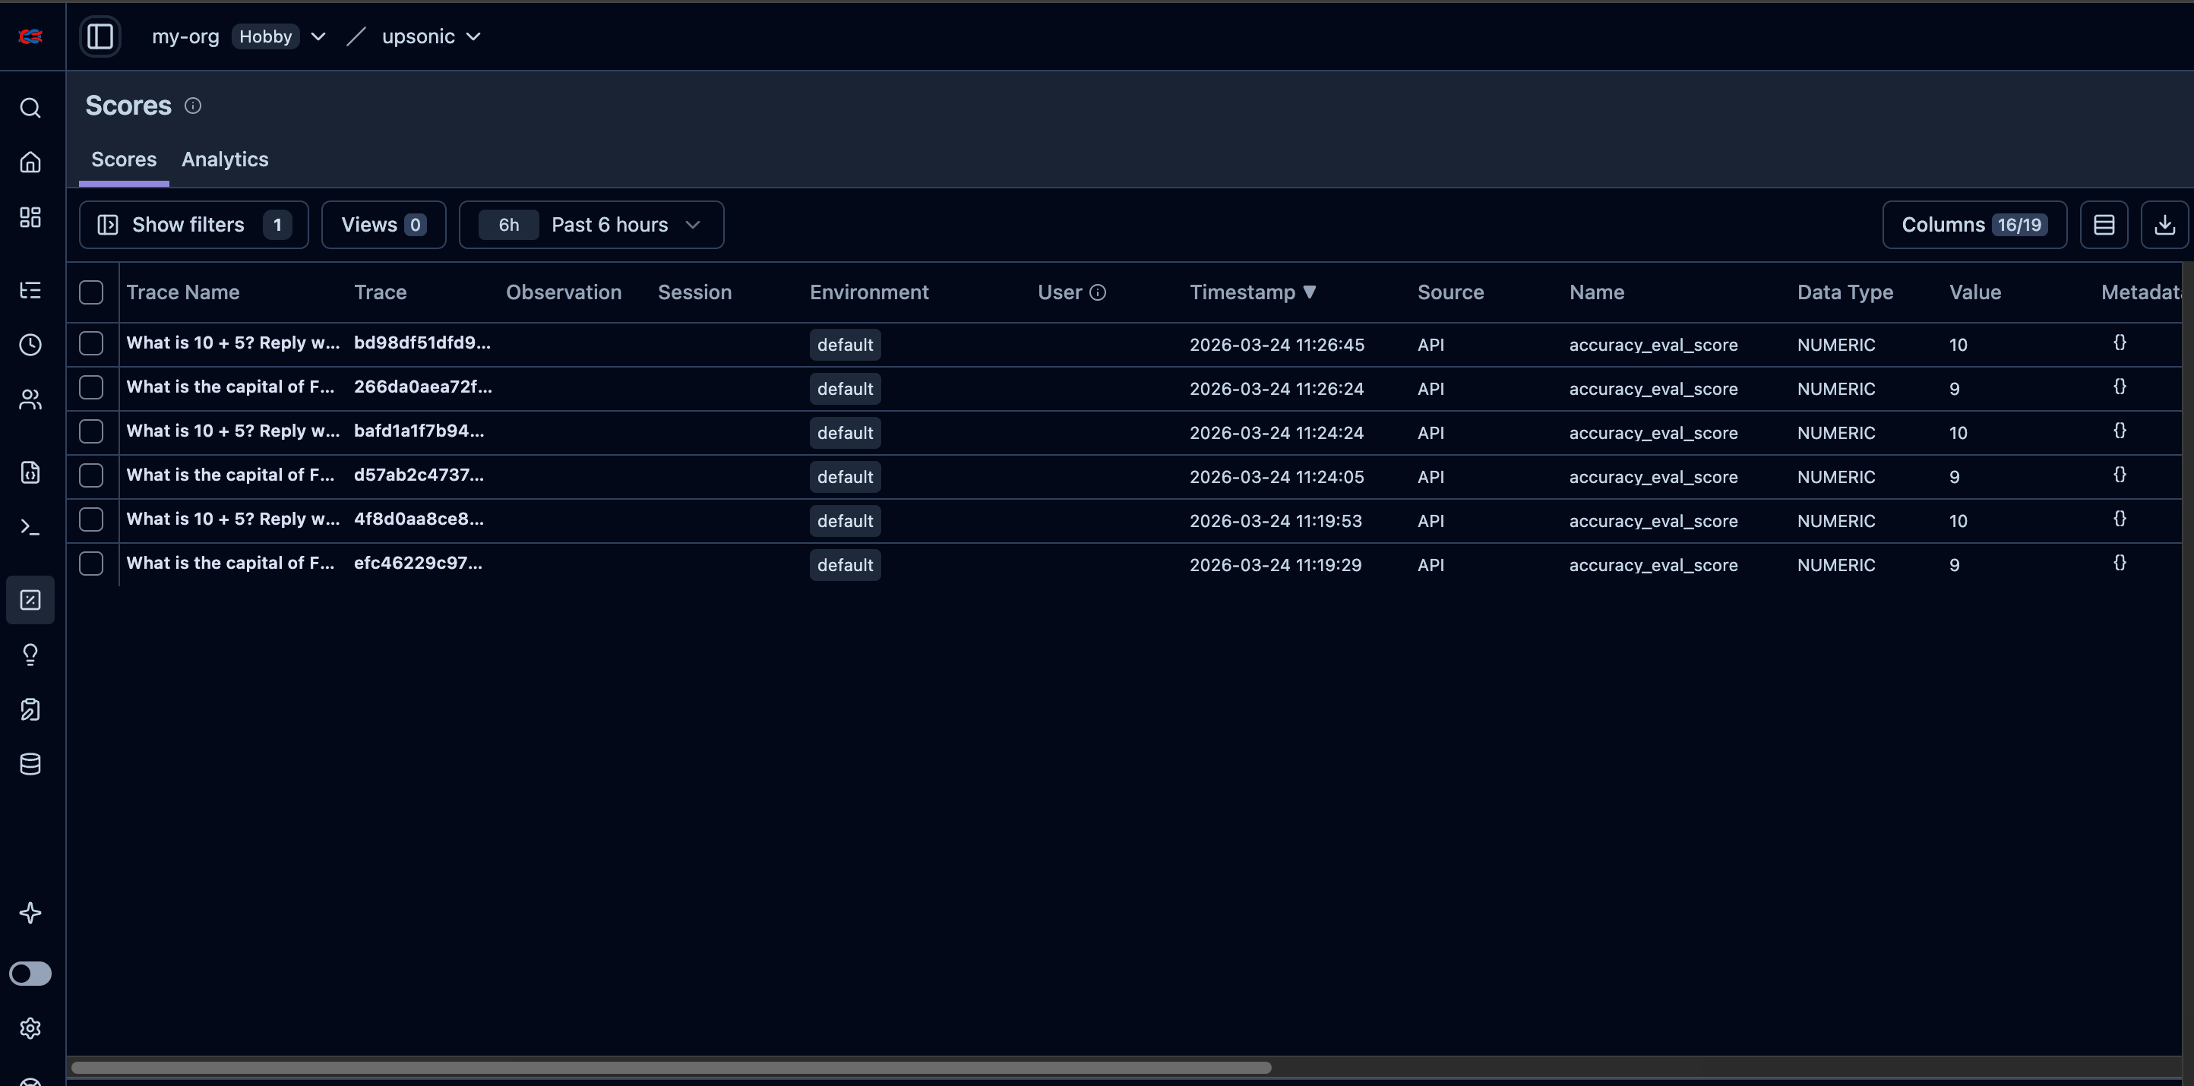Click the horizontal table scrollbar
Screen dimensions: 2194x1086
pos(671,1067)
